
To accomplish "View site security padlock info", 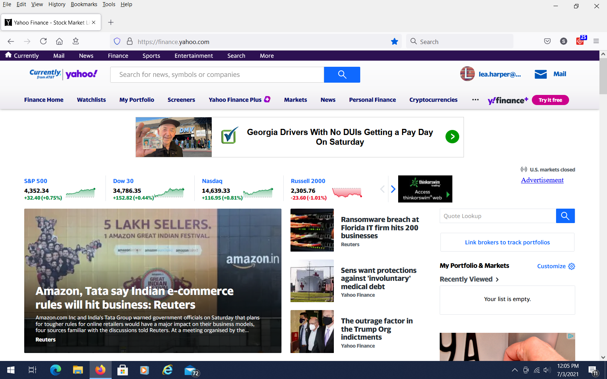I will (x=130, y=42).
